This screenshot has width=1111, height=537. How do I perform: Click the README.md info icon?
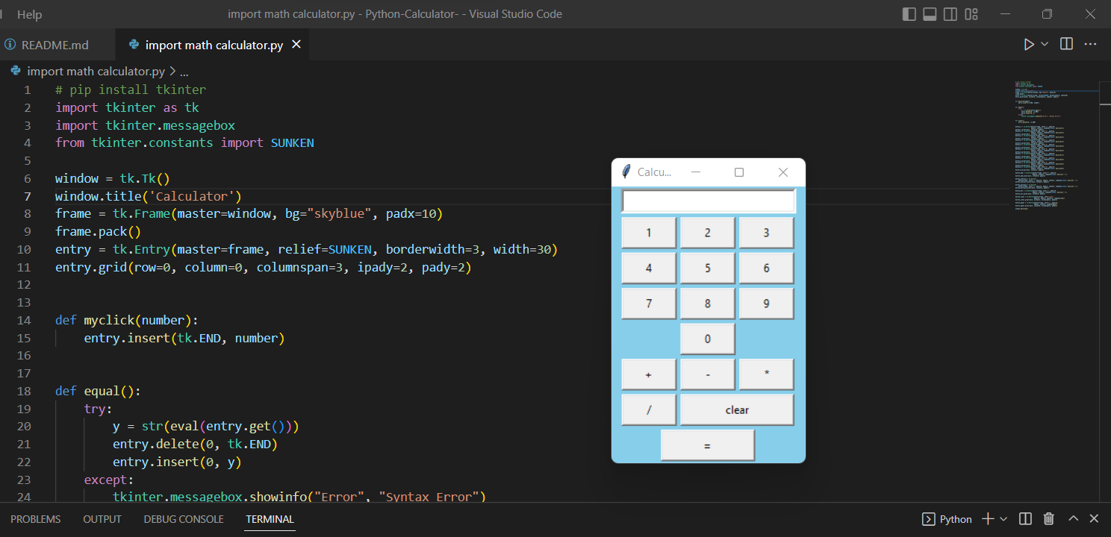[x=10, y=45]
